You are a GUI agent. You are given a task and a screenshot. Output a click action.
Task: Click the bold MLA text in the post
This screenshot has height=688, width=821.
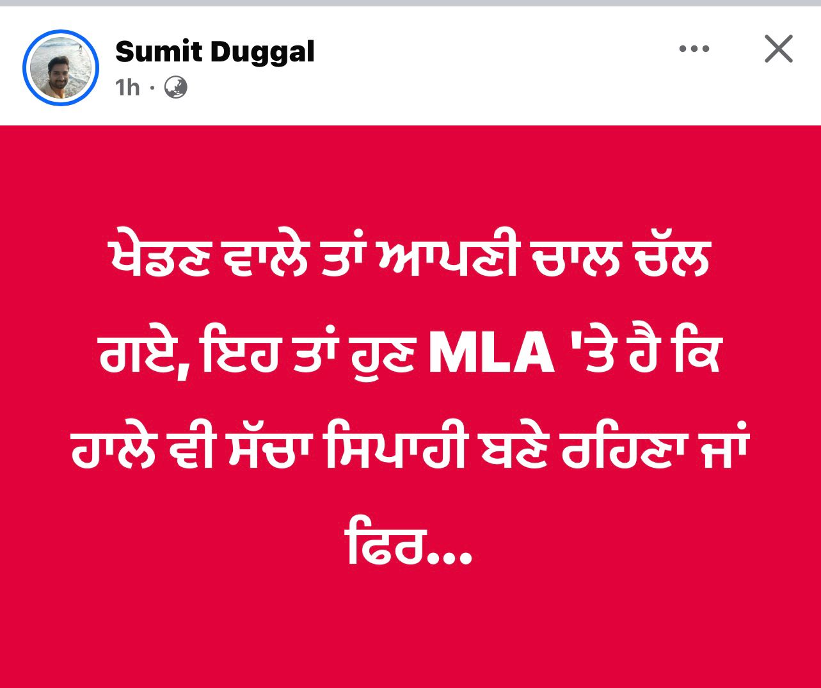[491, 354]
